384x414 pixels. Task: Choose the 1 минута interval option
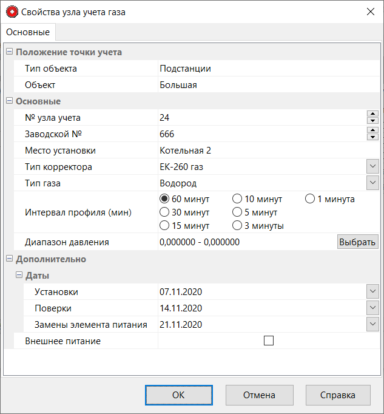(309, 199)
